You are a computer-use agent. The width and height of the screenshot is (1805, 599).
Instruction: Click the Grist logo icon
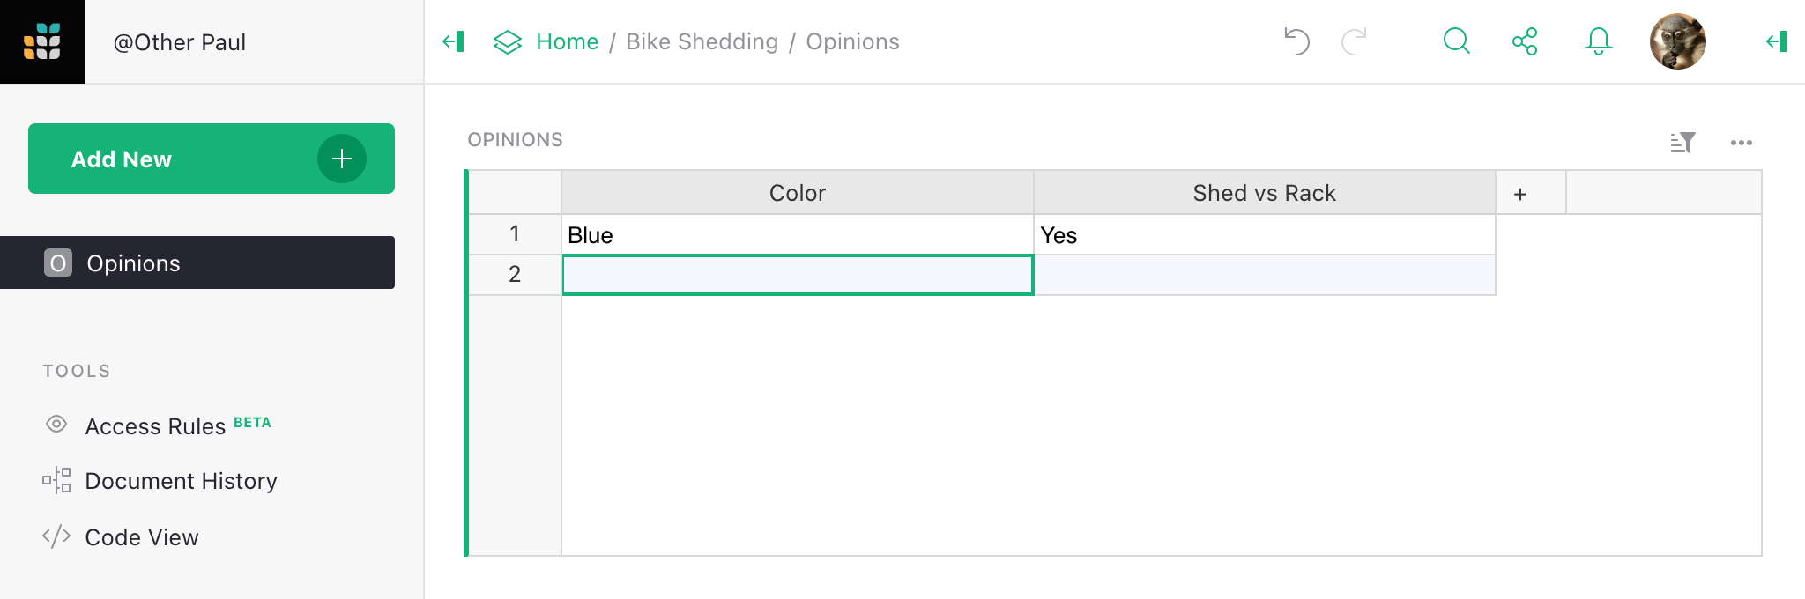click(42, 41)
